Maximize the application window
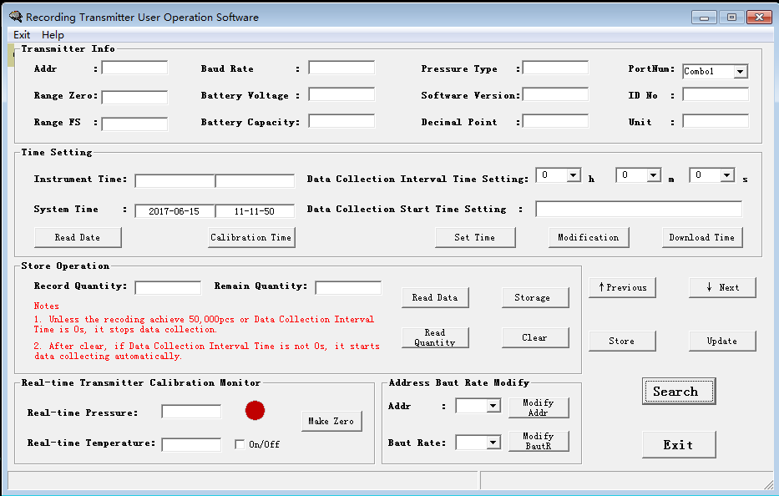 (x=731, y=18)
